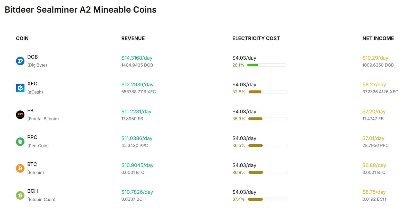Click the 36.9% label next to BTC bar
Image resolution: width=420 pixels, height=213 pixels.
239,172
